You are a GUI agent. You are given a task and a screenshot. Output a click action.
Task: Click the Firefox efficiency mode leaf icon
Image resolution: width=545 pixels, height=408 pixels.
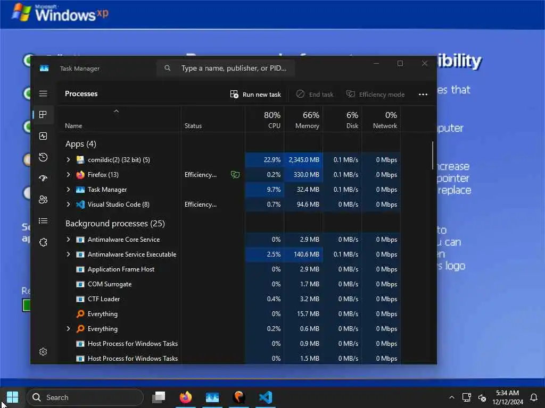[235, 174]
